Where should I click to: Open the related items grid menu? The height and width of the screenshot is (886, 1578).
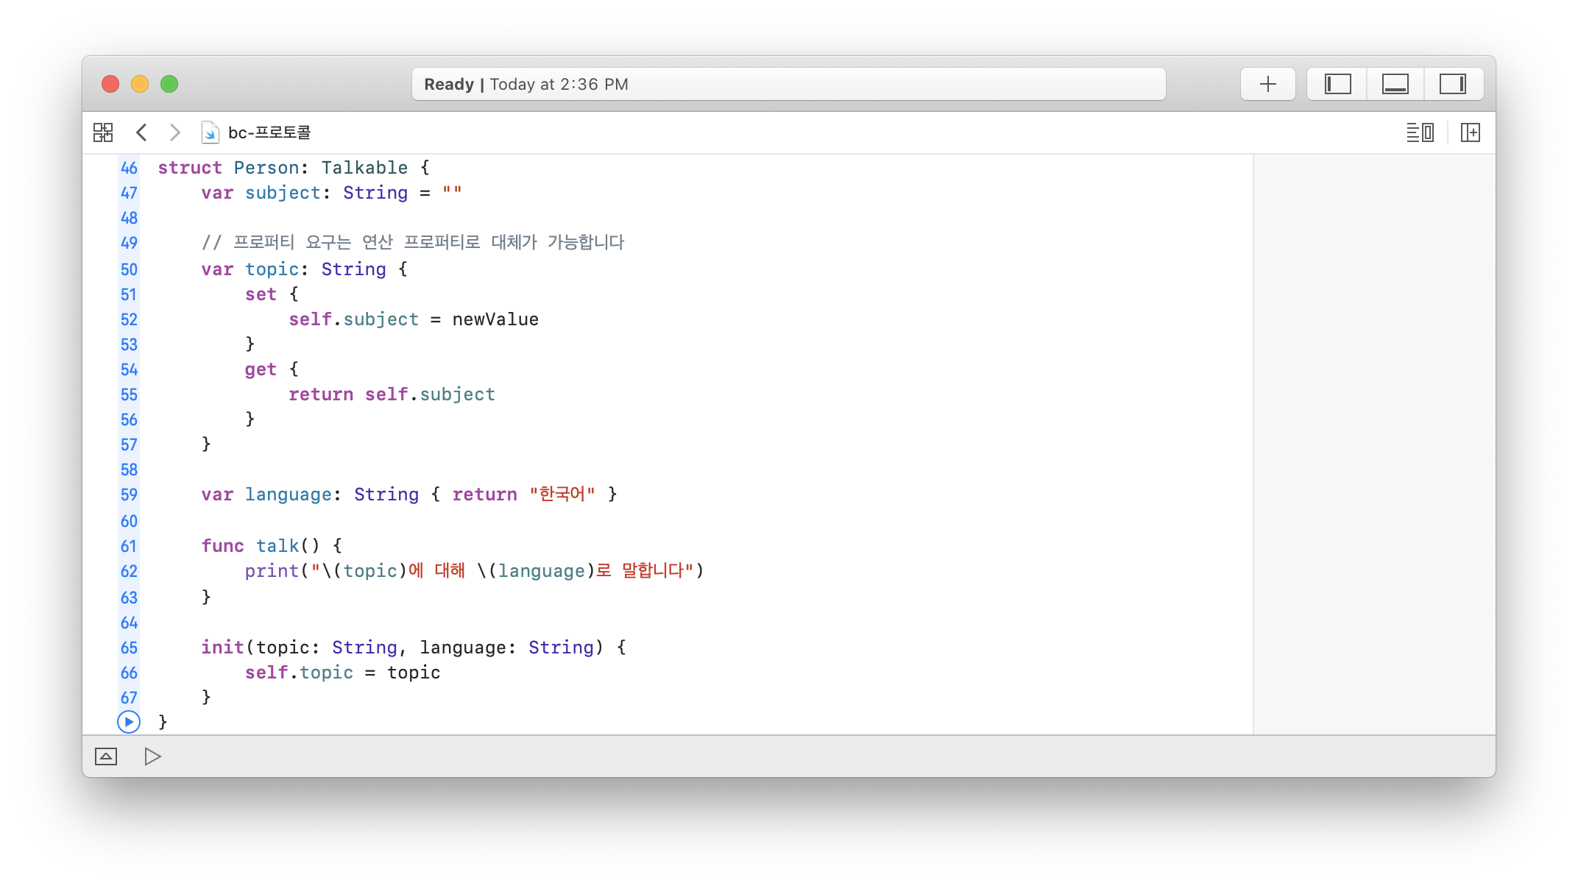pyautogui.click(x=103, y=132)
